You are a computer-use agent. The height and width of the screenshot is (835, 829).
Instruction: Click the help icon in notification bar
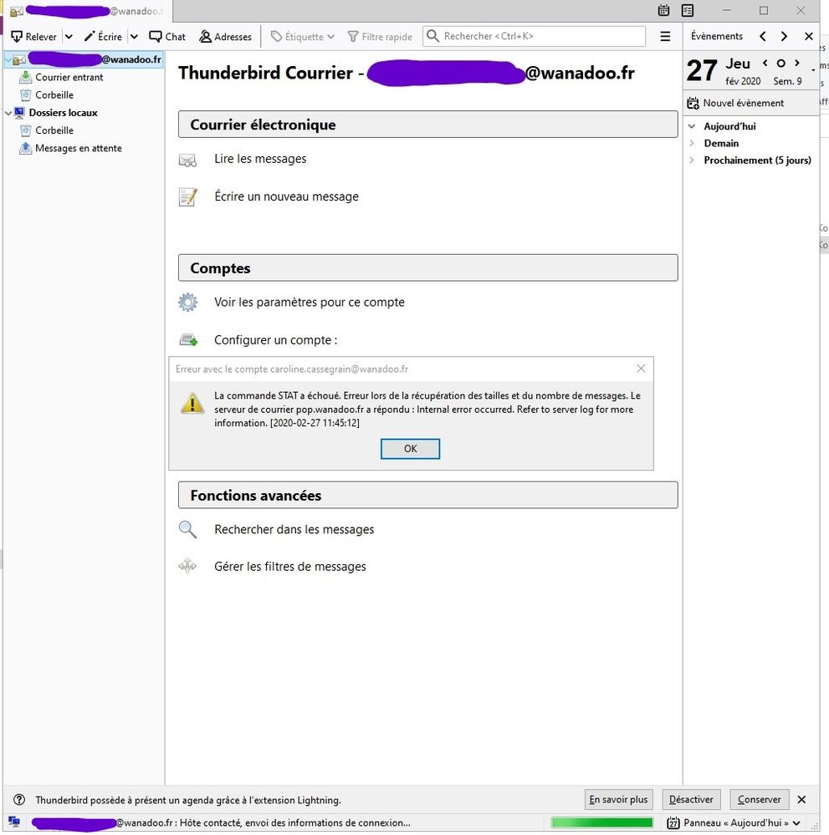pos(19,799)
